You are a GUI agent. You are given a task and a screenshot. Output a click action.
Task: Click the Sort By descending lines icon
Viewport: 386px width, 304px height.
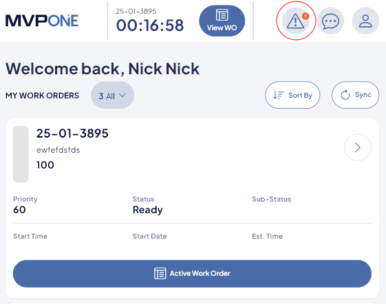[279, 95]
